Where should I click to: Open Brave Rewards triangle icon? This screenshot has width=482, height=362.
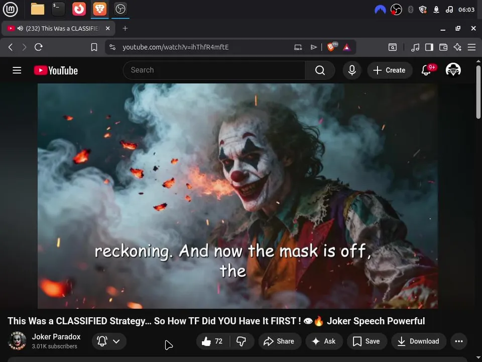tap(347, 47)
